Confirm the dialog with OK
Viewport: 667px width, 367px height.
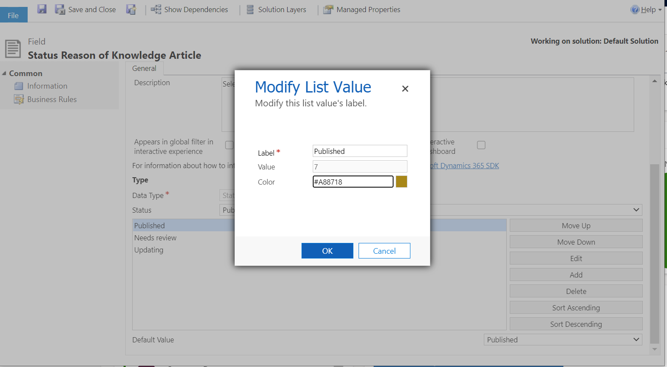tap(327, 251)
